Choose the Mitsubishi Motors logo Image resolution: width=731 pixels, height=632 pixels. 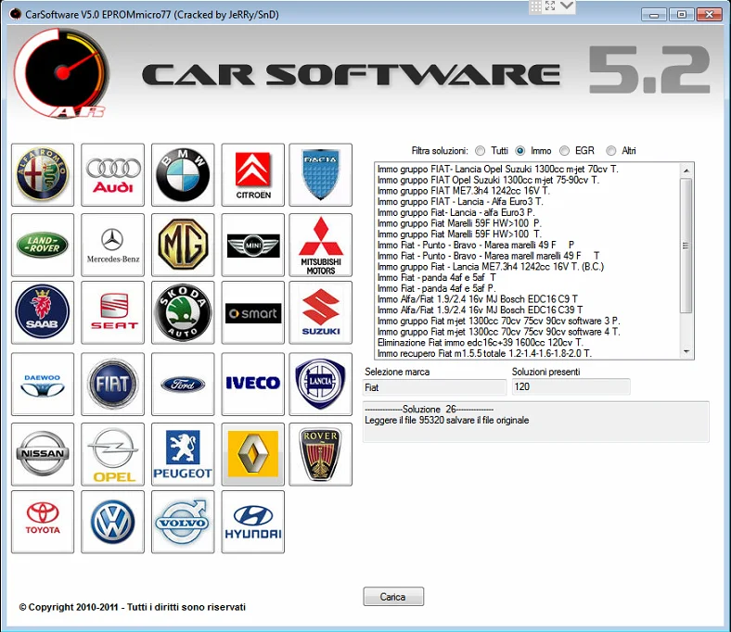(x=320, y=245)
